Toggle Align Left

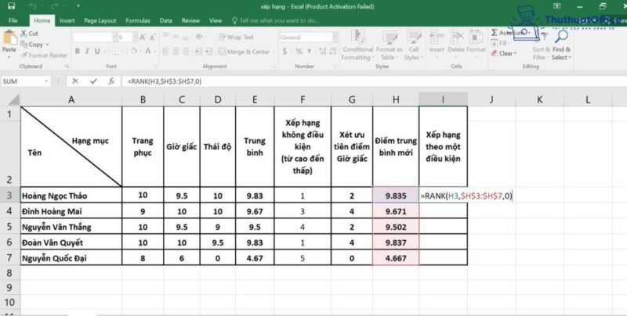tap(165, 51)
